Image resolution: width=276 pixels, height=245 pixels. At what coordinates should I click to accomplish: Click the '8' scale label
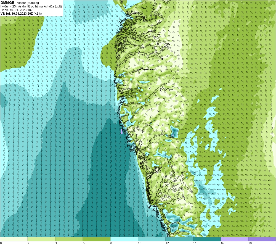click(111, 243)
